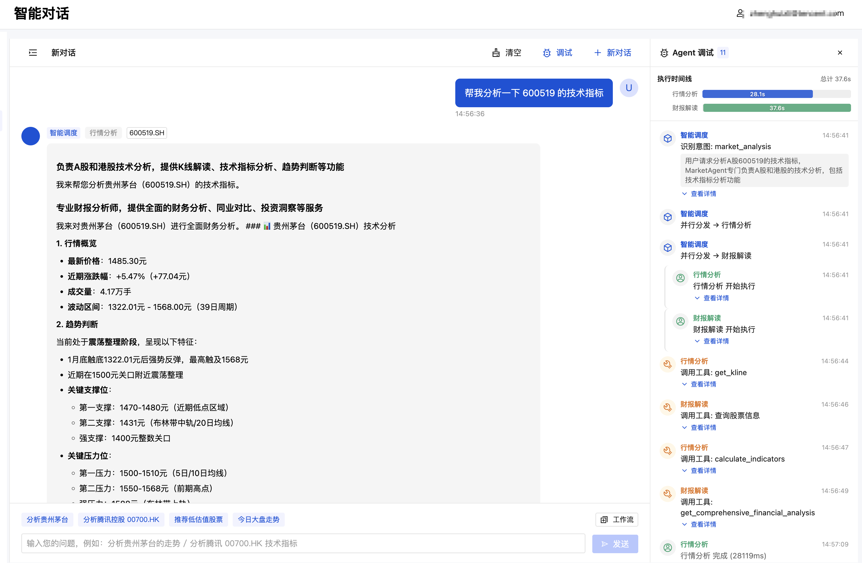The image size is (862, 563).
Task: Expand 查看详情 under market_analysis intent
Action: click(699, 194)
